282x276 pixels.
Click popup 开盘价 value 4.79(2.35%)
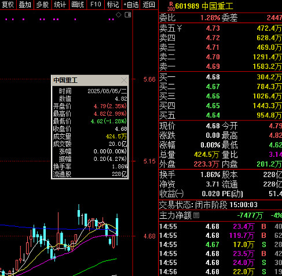110,106
